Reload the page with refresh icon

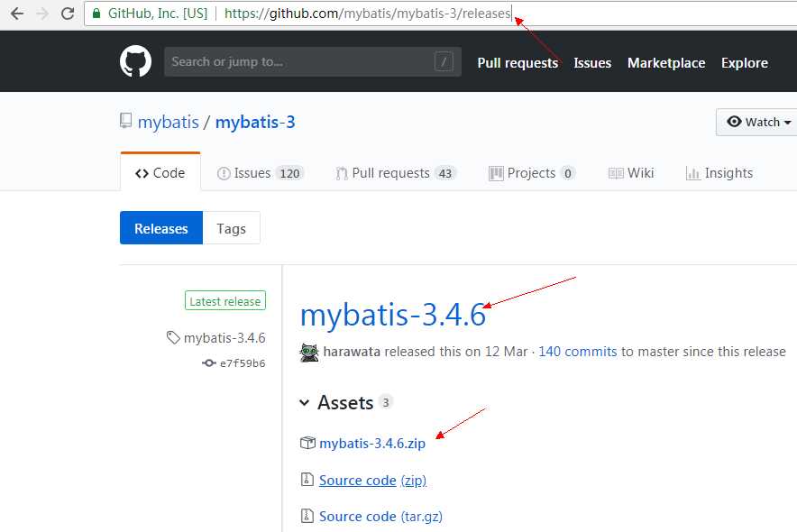tap(68, 14)
